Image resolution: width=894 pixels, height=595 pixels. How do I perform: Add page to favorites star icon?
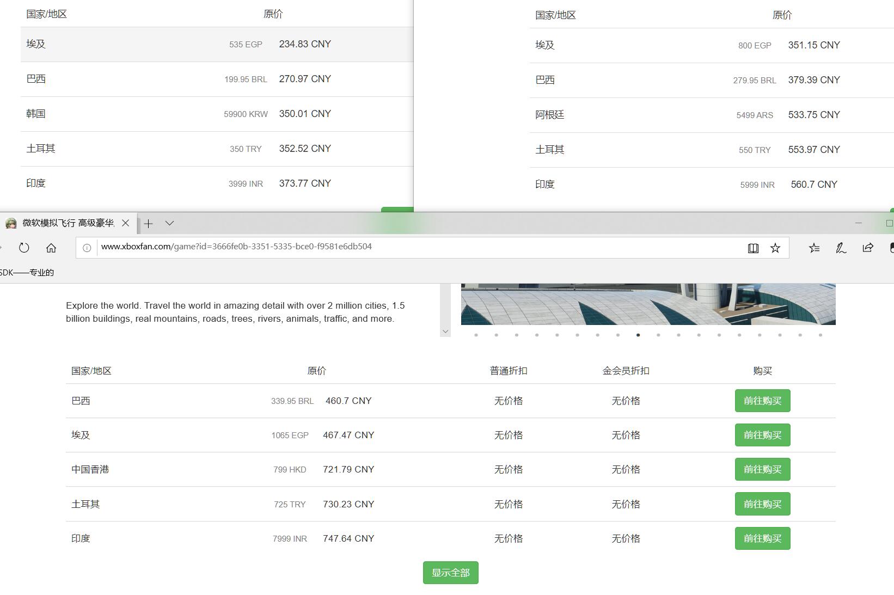[x=775, y=248]
